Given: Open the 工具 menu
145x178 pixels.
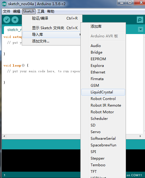Looking at the screenshot, I should tap(41, 11).
